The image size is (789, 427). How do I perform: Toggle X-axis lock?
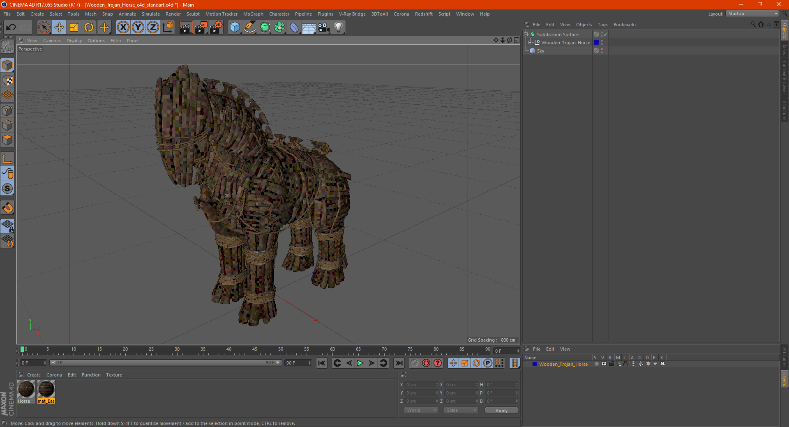tap(123, 28)
